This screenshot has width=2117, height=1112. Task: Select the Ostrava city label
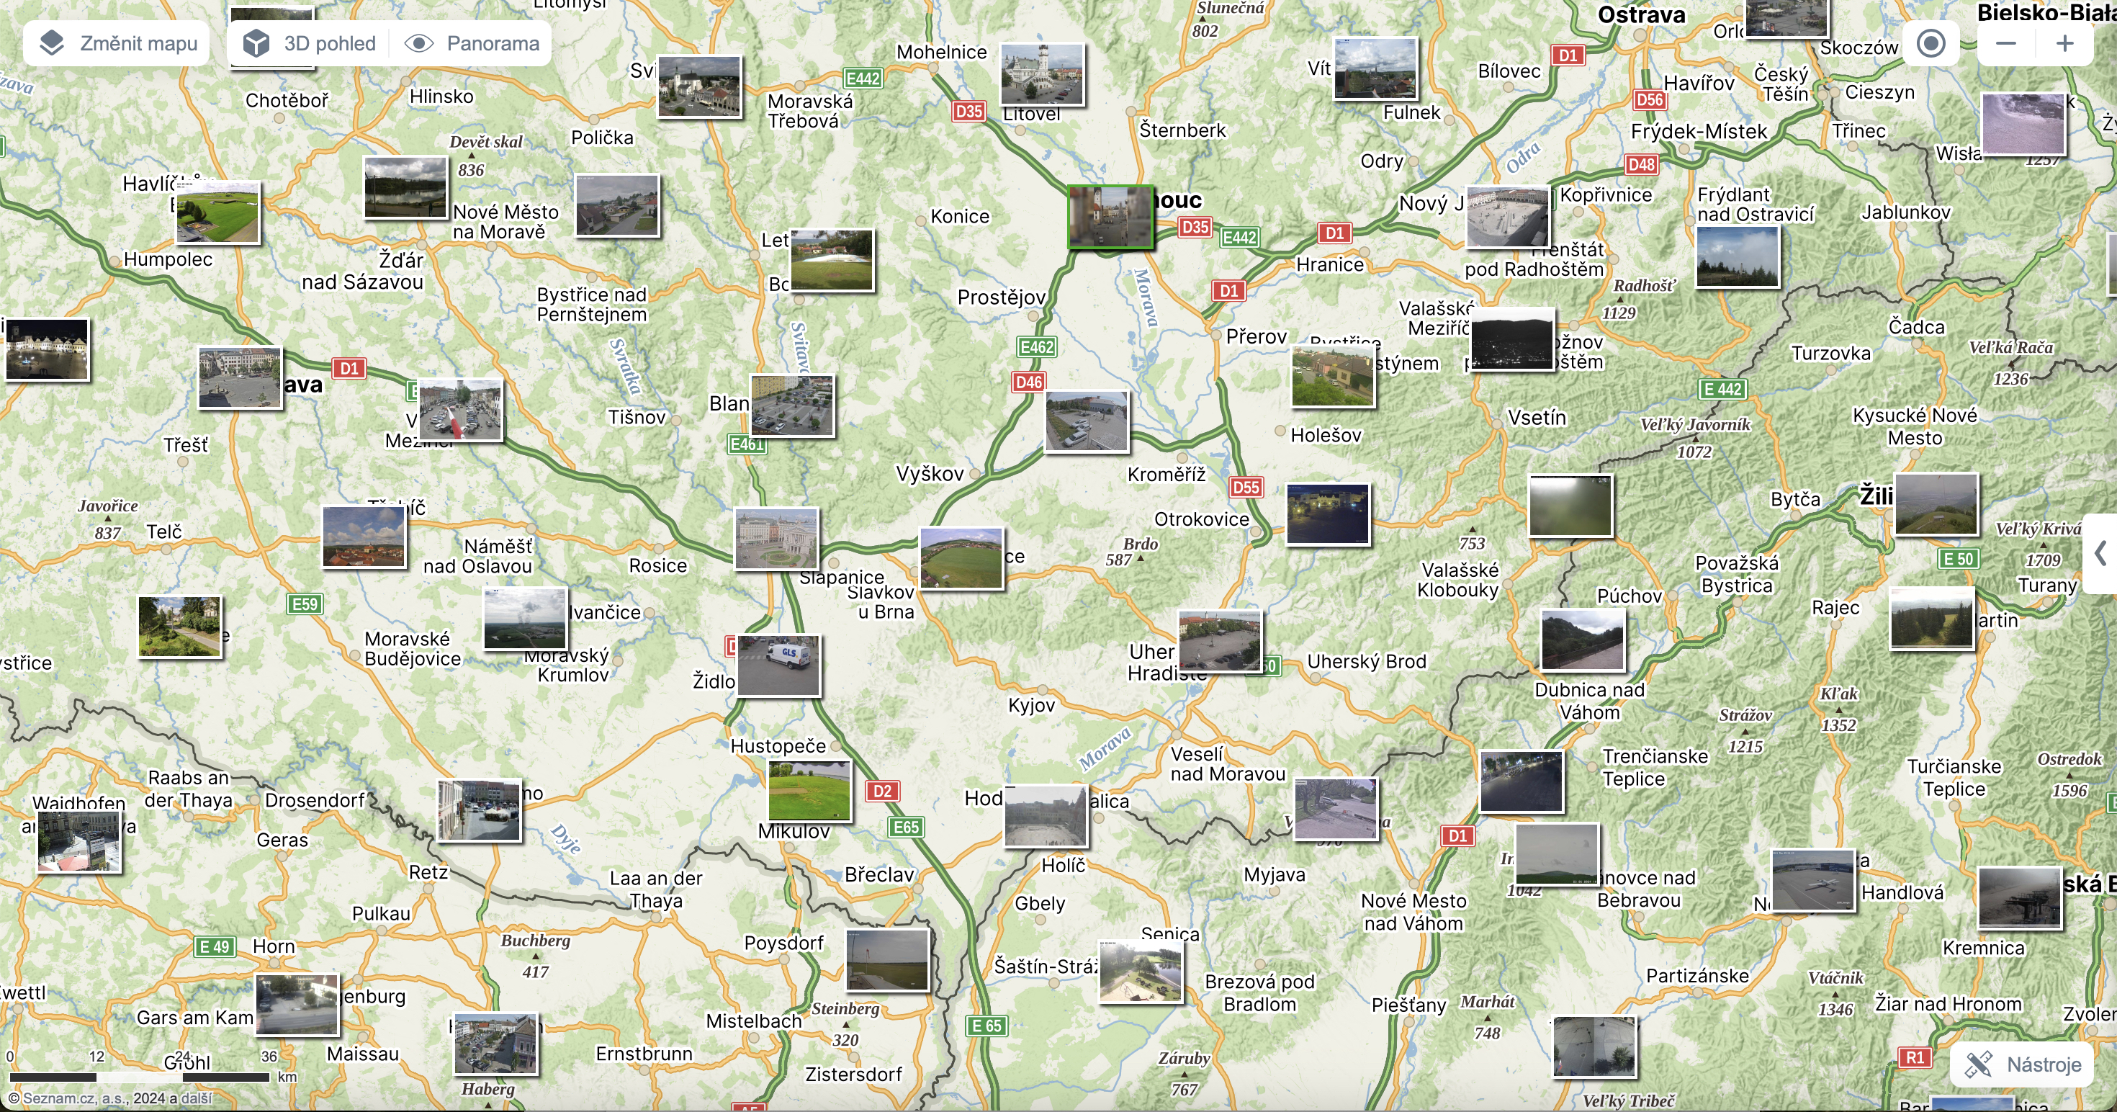pyautogui.click(x=1640, y=16)
